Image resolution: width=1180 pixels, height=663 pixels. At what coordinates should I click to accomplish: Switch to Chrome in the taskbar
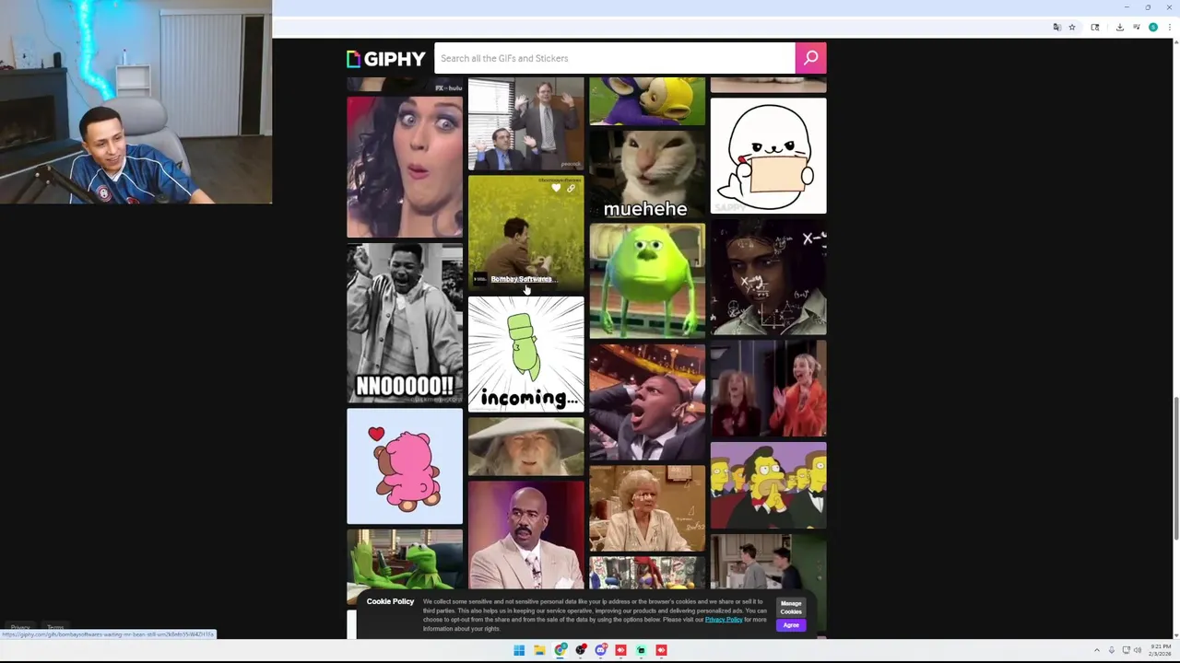pos(560,650)
